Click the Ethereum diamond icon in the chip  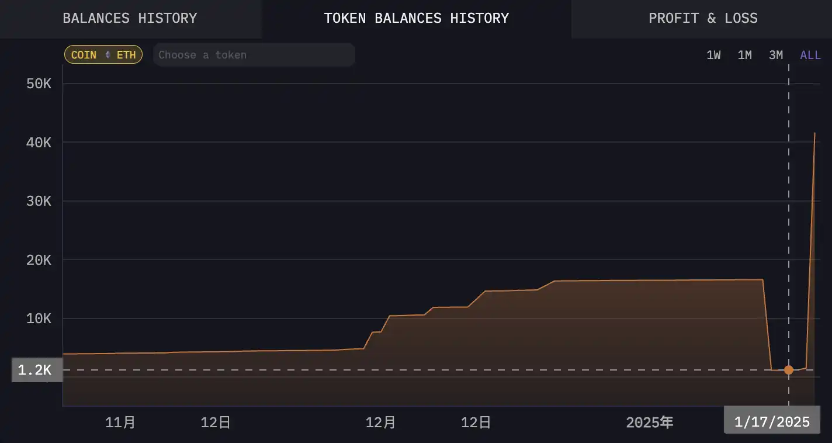point(107,55)
